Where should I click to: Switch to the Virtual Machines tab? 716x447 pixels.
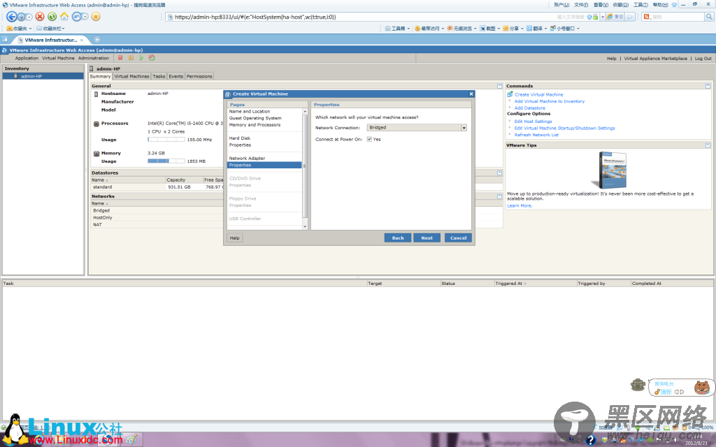131,76
